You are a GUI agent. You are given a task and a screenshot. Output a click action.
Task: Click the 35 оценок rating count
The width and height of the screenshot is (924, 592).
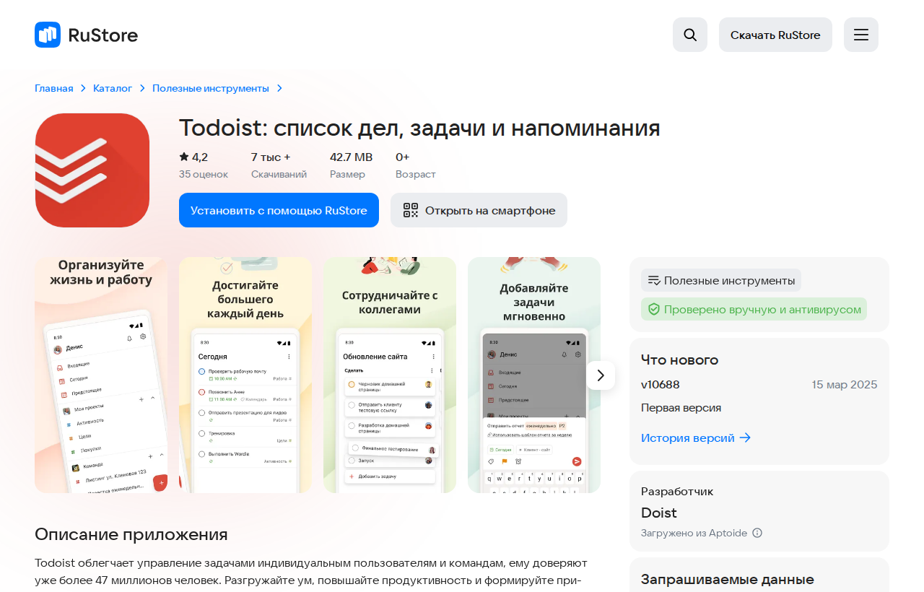[204, 174]
